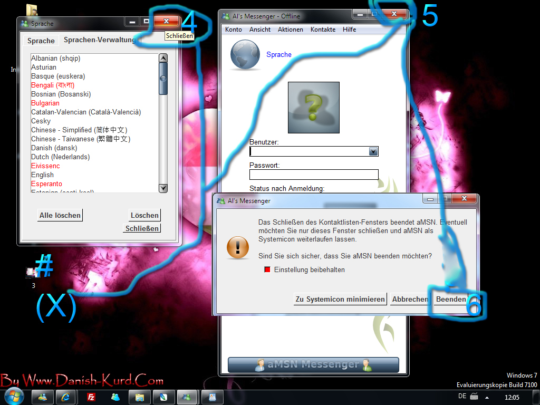Screen dimensions: 540x405
Task: Open the Hilfe menu
Action: coord(349,30)
